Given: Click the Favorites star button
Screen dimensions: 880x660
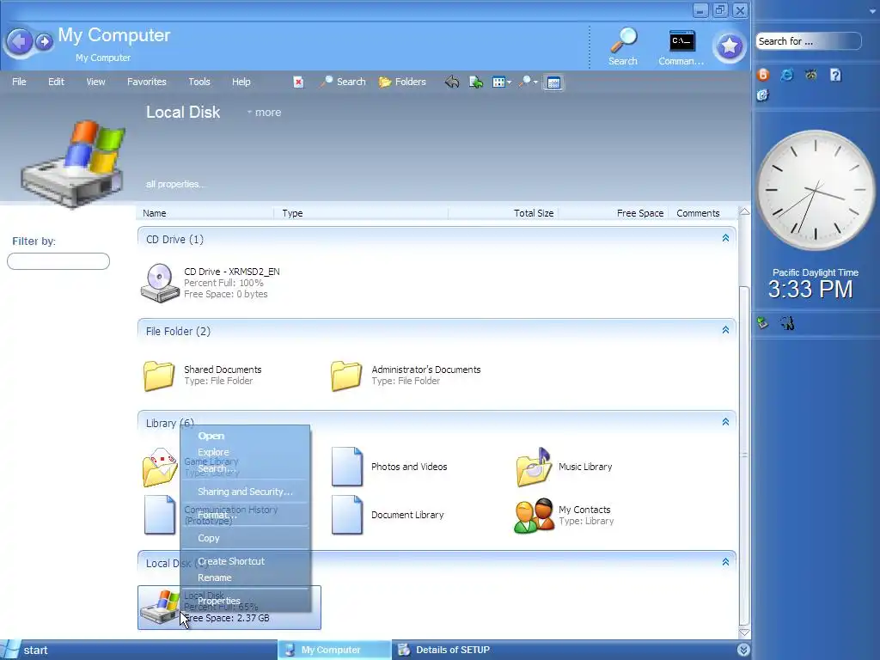Looking at the screenshot, I should click(729, 46).
